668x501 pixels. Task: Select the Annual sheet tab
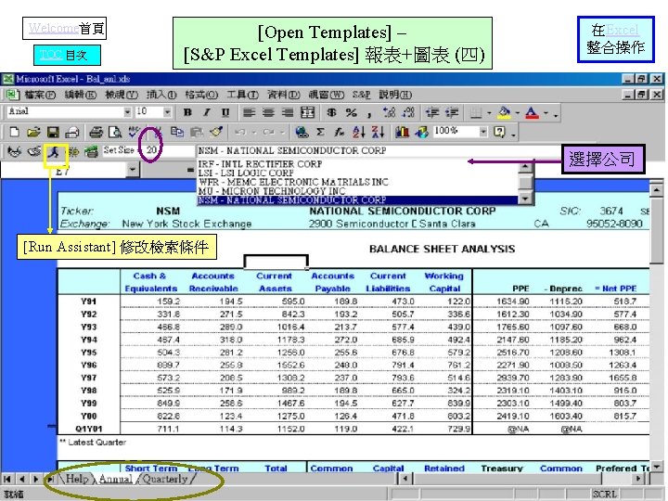[x=115, y=479]
